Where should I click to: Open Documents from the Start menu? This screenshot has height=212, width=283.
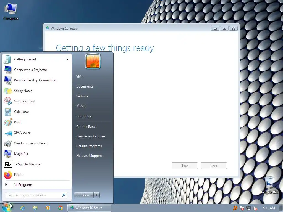(x=85, y=86)
